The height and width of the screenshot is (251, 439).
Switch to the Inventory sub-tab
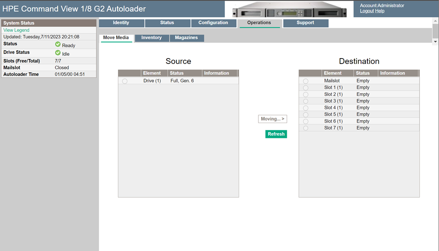151,38
